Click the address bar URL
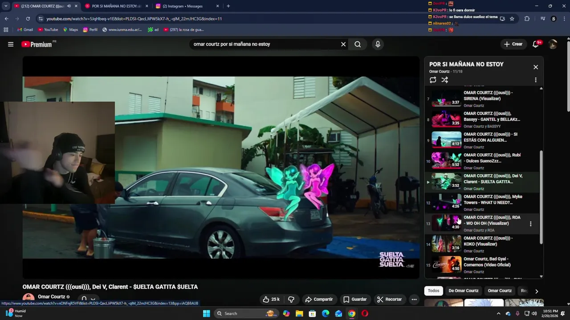 tap(134, 19)
